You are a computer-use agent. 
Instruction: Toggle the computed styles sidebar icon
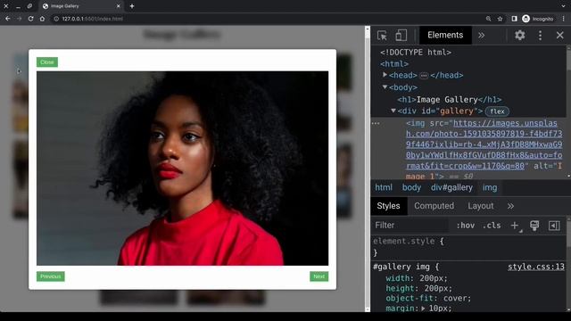point(554,226)
